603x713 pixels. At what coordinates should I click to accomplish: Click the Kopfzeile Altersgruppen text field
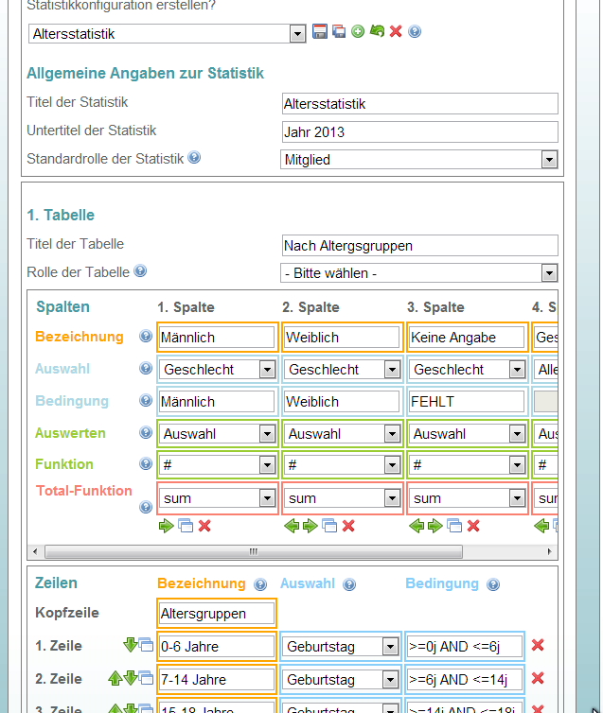[217, 614]
